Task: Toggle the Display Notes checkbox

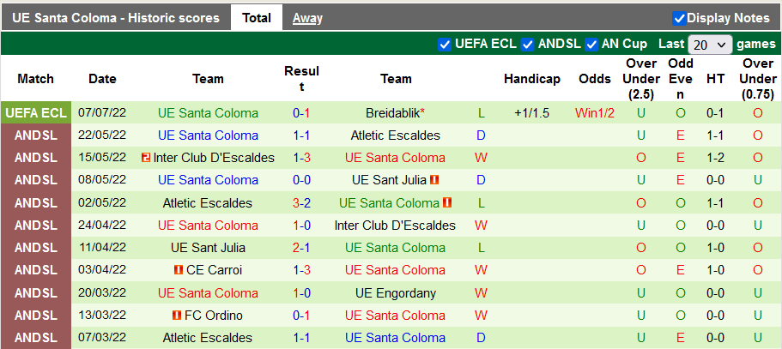Action: click(679, 18)
